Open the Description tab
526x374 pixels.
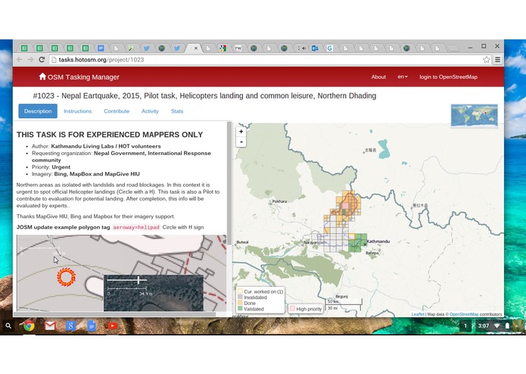(x=38, y=111)
